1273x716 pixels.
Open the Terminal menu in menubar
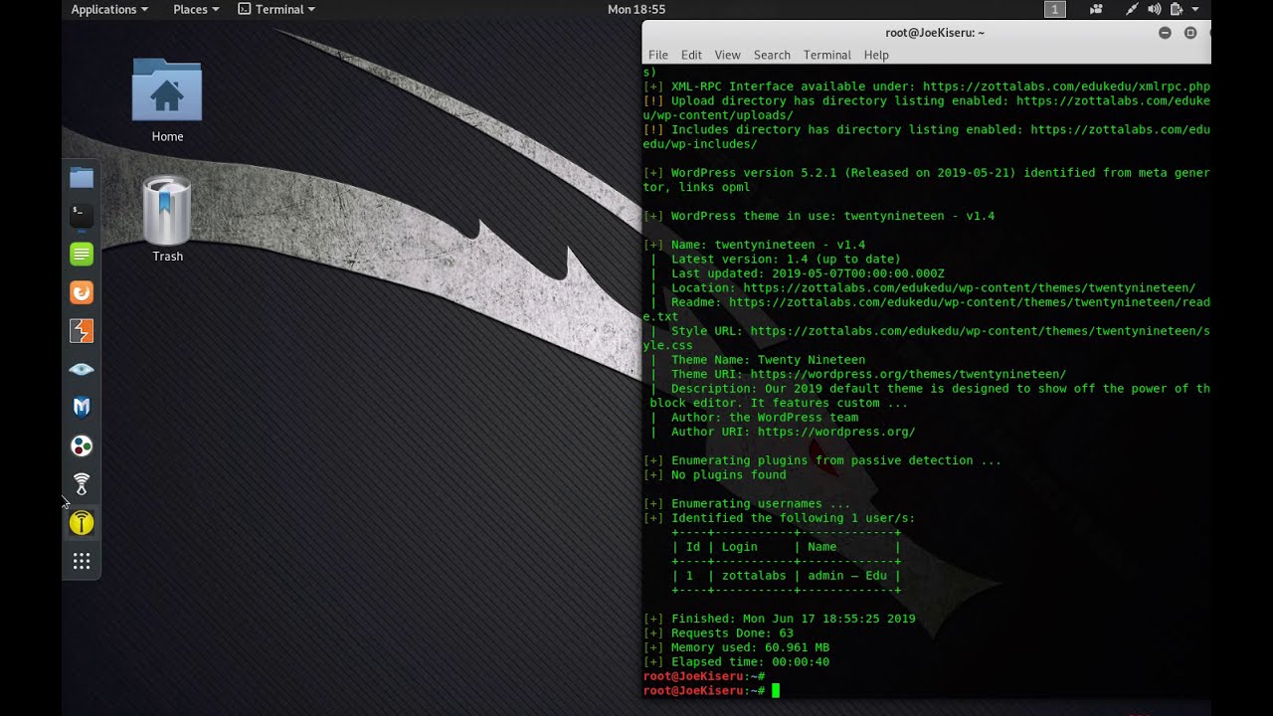827,55
